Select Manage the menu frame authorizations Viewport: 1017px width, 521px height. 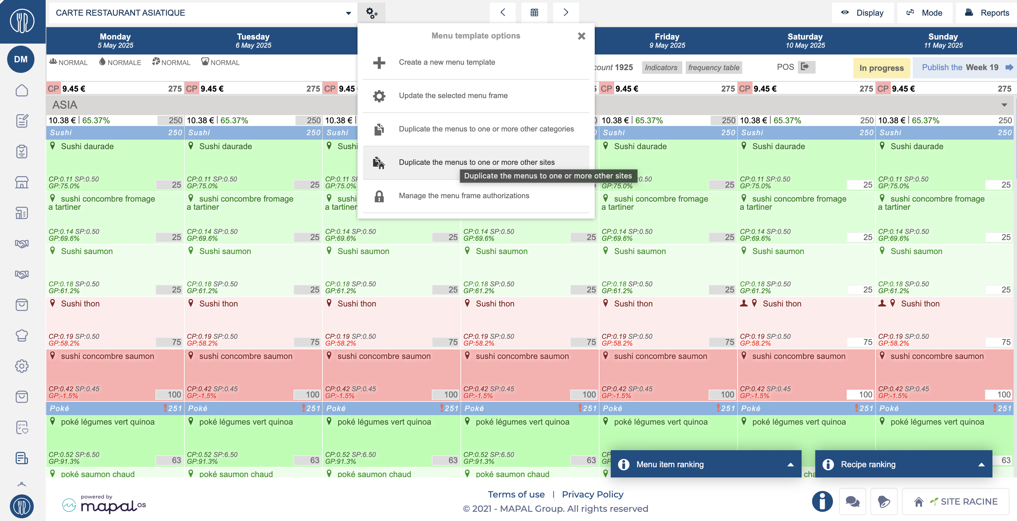tap(464, 195)
